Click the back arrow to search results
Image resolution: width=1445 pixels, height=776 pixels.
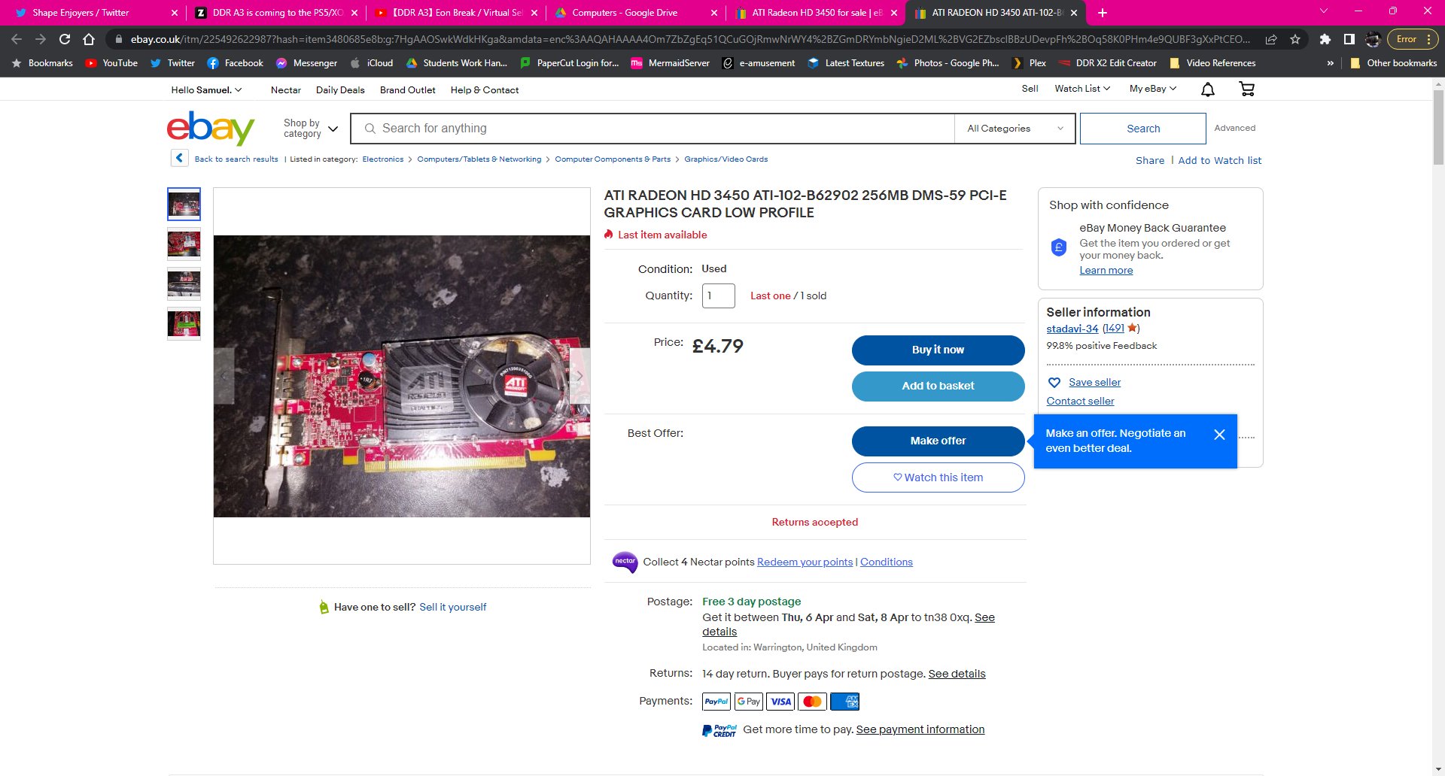click(179, 159)
